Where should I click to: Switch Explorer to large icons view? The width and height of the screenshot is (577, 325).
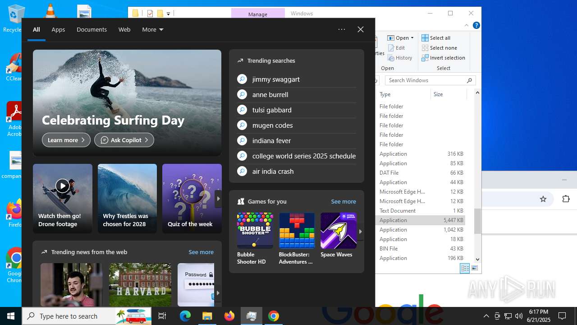click(x=474, y=268)
